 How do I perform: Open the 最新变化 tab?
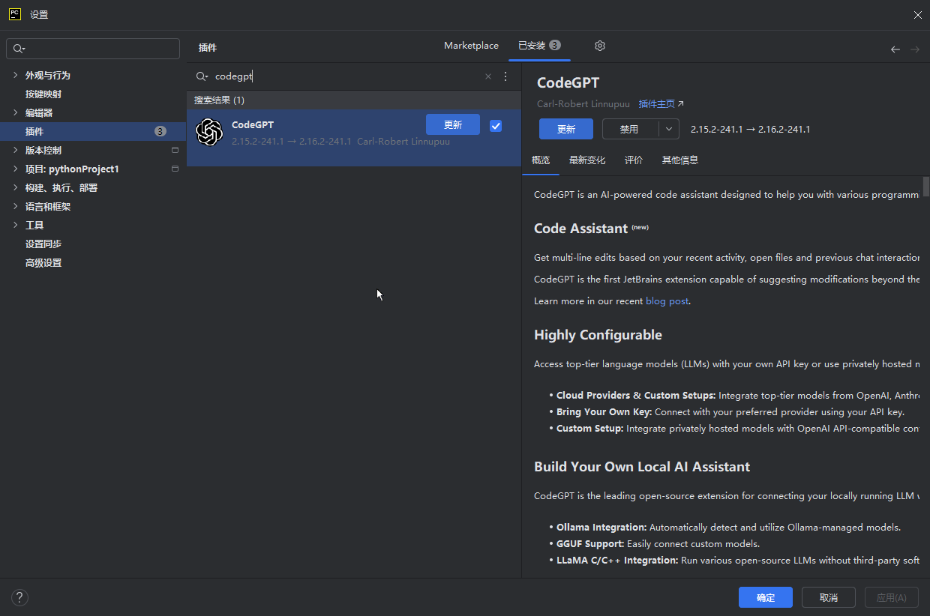pyautogui.click(x=587, y=160)
